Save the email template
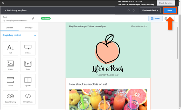 coord(170,10)
